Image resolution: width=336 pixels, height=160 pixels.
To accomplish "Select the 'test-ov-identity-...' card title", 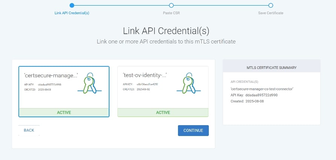I will point(145,75).
